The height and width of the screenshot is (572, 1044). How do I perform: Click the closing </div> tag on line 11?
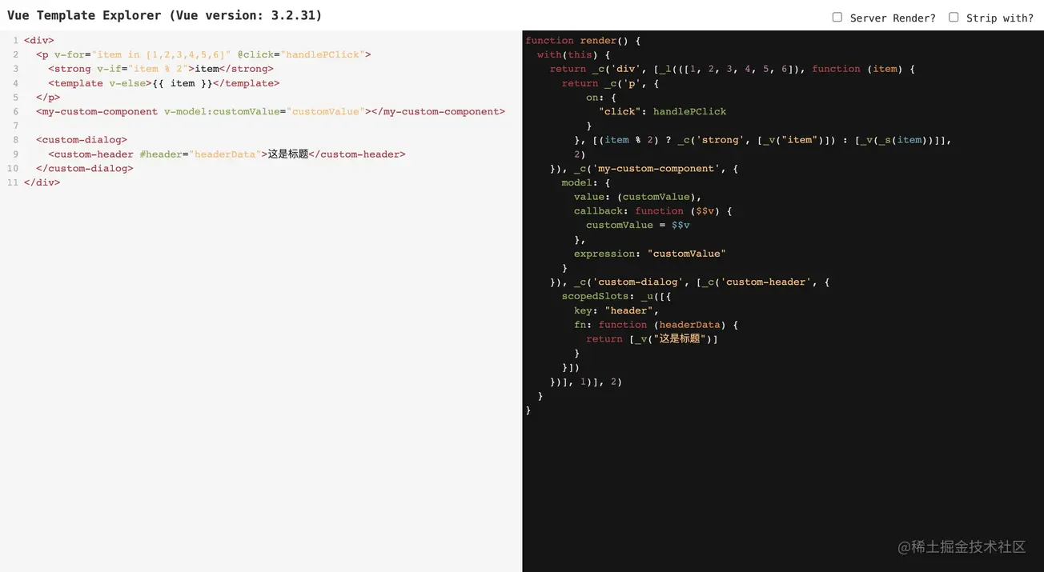[42, 183]
